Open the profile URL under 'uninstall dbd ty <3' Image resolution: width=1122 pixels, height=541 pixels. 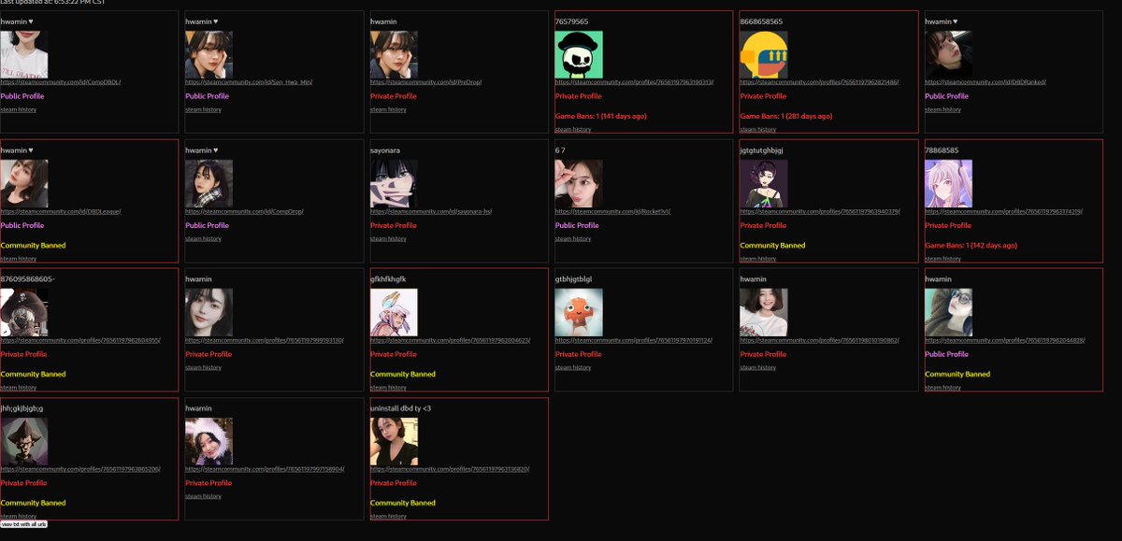(x=450, y=469)
